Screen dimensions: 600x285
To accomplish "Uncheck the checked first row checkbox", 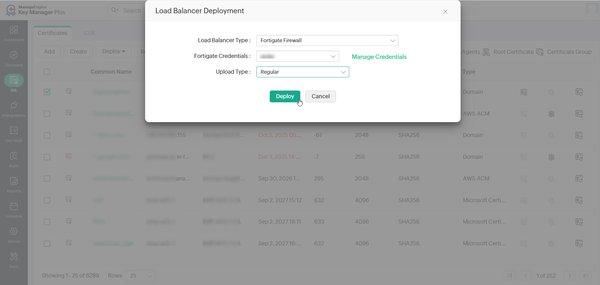I will [x=47, y=92].
